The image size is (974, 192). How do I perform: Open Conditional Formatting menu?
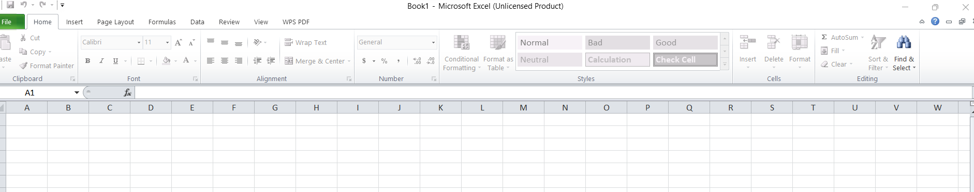(x=462, y=52)
